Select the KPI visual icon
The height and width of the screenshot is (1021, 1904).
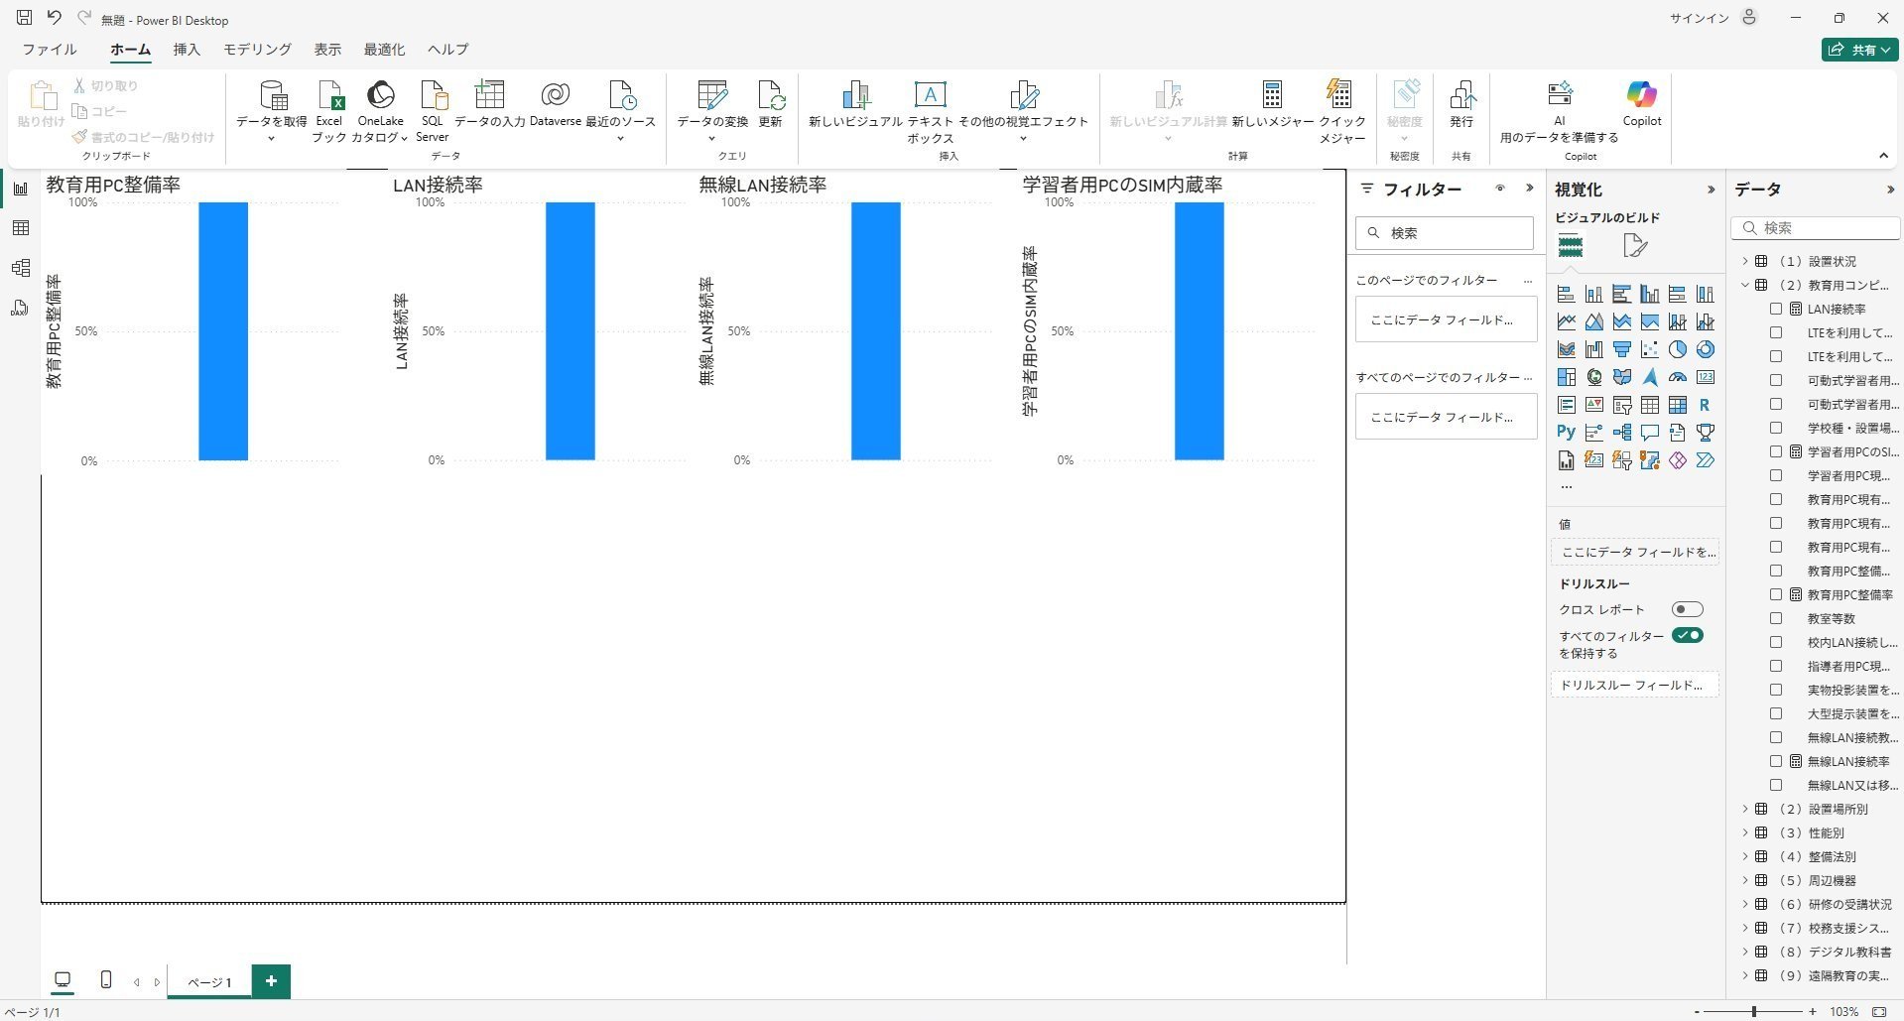1593,405
